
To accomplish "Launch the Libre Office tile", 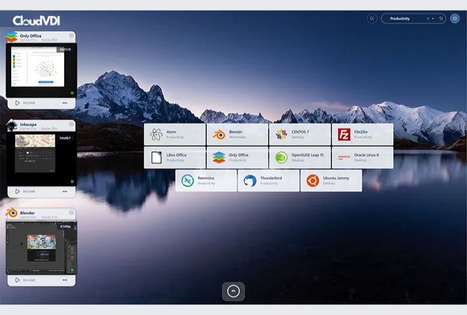I will (x=175, y=157).
